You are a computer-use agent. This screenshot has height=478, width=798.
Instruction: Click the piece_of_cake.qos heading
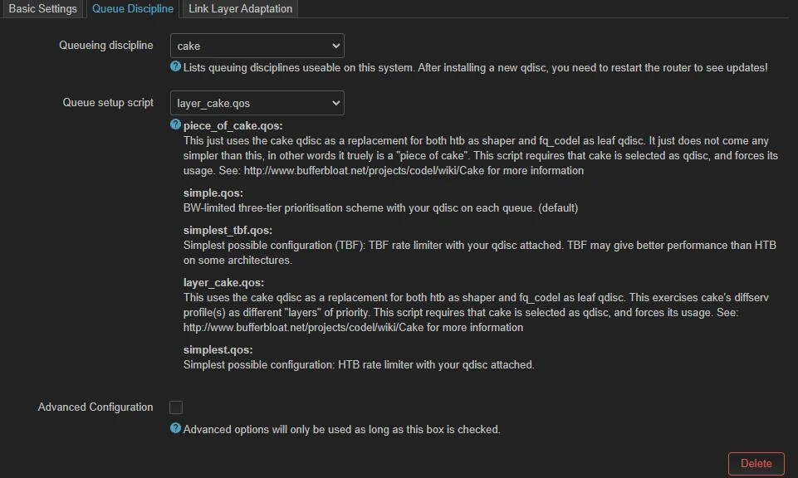(x=233, y=125)
